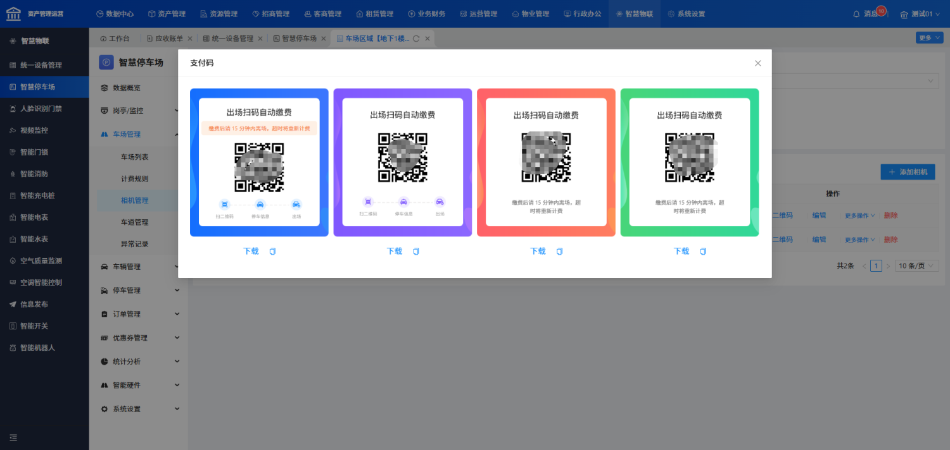
Task: Open 数据中心 in the top navigation
Action: coord(115,14)
